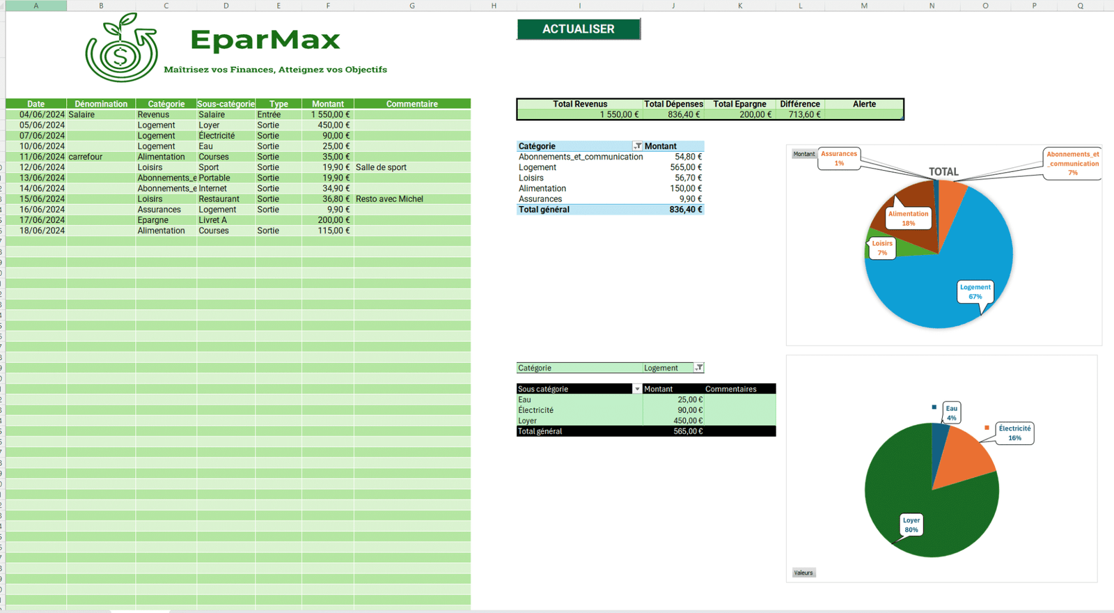Select the carrefour denomination cell

(x=101, y=157)
